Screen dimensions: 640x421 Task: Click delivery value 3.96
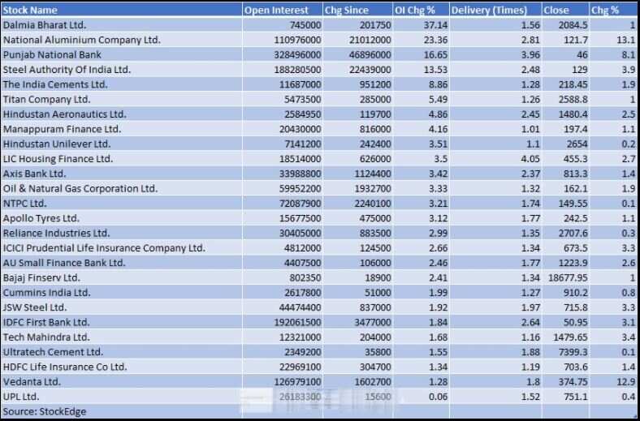pos(530,54)
